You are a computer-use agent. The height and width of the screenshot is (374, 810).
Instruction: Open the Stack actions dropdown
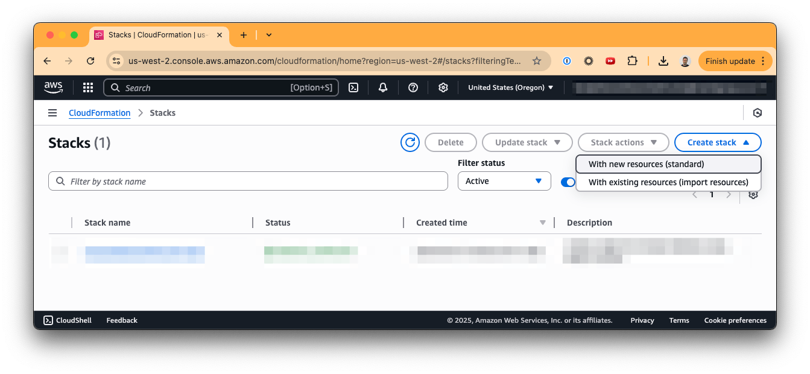[x=624, y=142]
